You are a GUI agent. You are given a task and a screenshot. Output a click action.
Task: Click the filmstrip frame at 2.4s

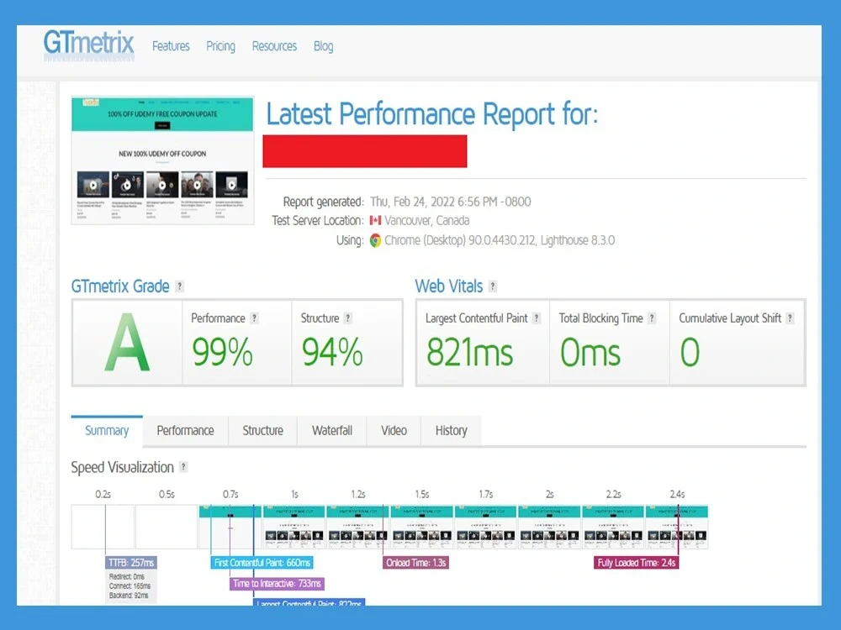pyautogui.click(x=677, y=528)
